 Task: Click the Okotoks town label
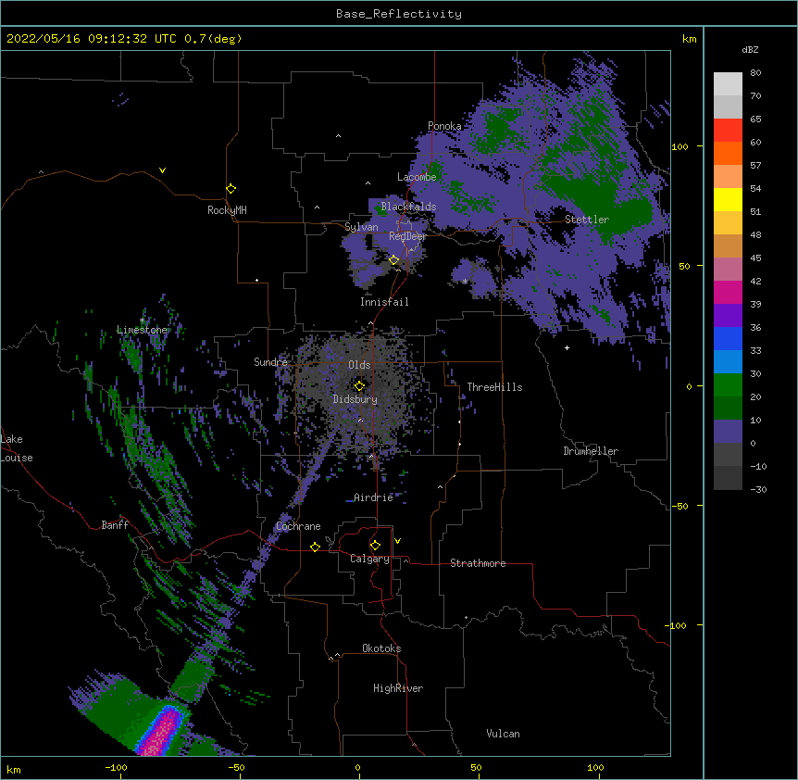381,648
